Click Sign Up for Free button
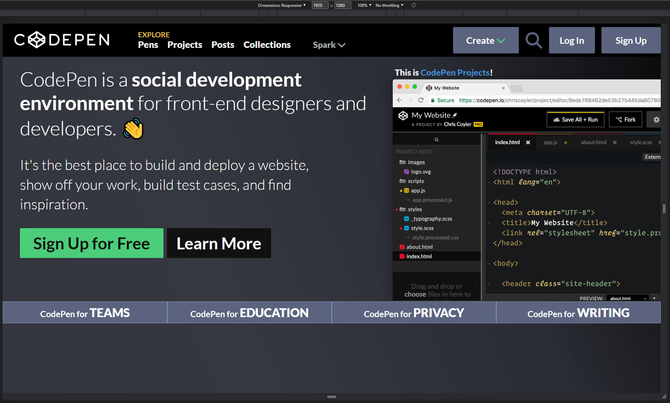 [92, 243]
